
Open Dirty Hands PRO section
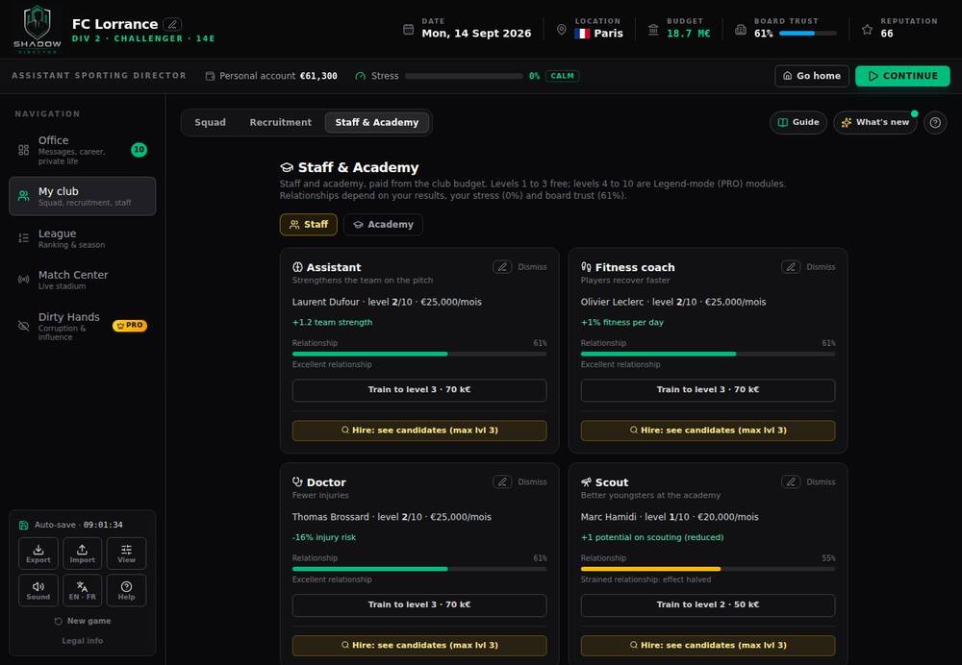(82, 326)
